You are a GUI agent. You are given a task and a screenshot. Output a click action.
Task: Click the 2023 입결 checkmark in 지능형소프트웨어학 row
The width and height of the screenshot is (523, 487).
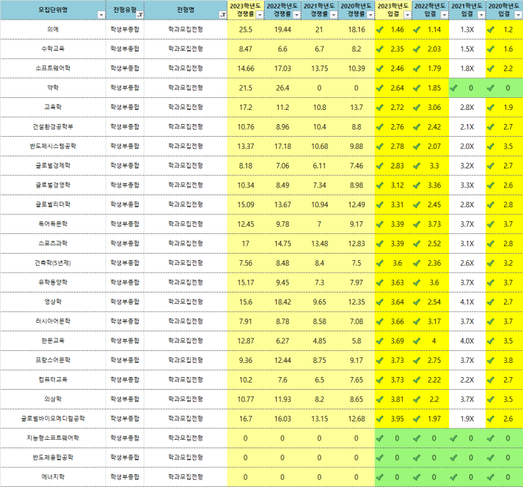coord(379,438)
